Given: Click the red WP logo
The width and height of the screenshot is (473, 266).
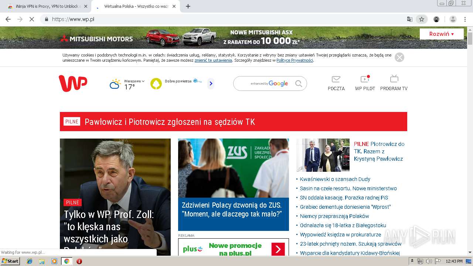Looking at the screenshot, I should pyautogui.click(x=73, y=83).
